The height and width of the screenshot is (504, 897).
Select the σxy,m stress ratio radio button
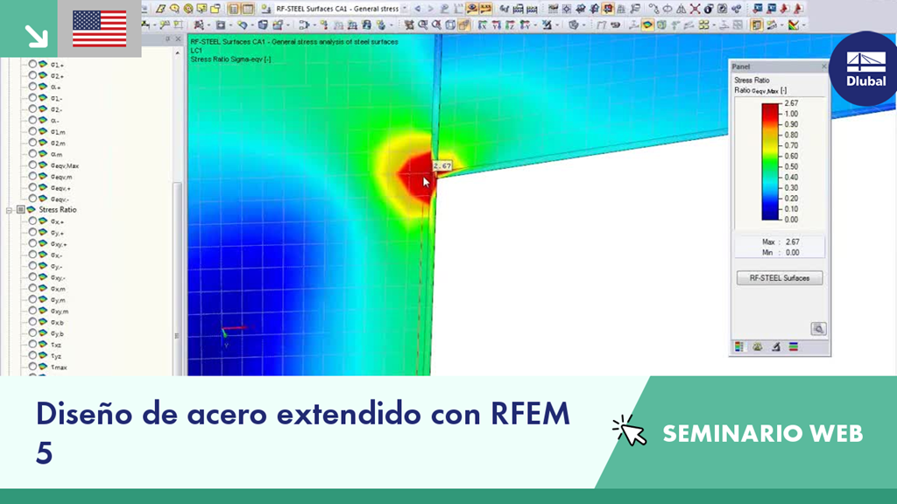coord(32,311)
